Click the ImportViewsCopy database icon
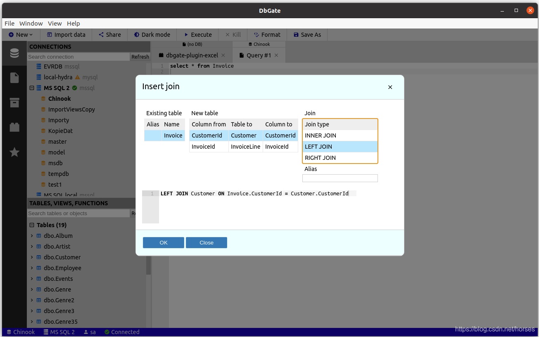 pyautogui.click(x=43, y=109)
